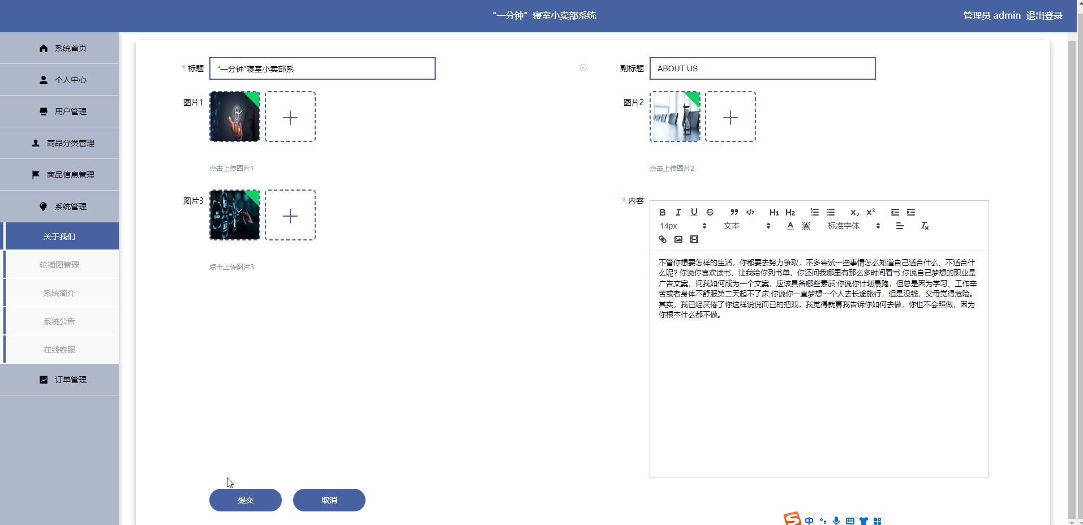The width and height of the screenshot is (1083, 525).
Task: Decrease the paragraph indent
Action: pyautogui.click(x=895, y=212)
